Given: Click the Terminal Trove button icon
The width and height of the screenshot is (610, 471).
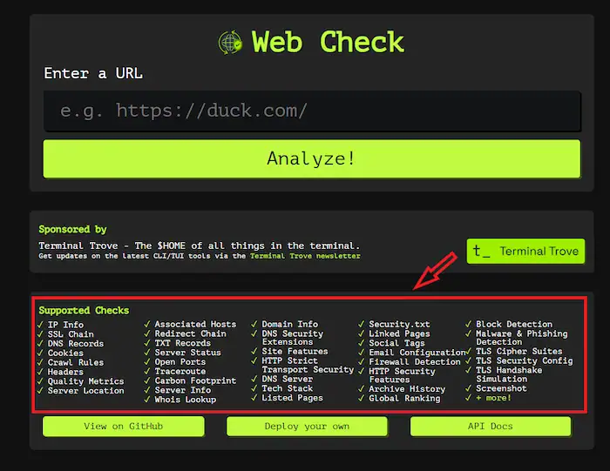Looking at the screenshot, I should pyautogui.click(x=481, y=252).
